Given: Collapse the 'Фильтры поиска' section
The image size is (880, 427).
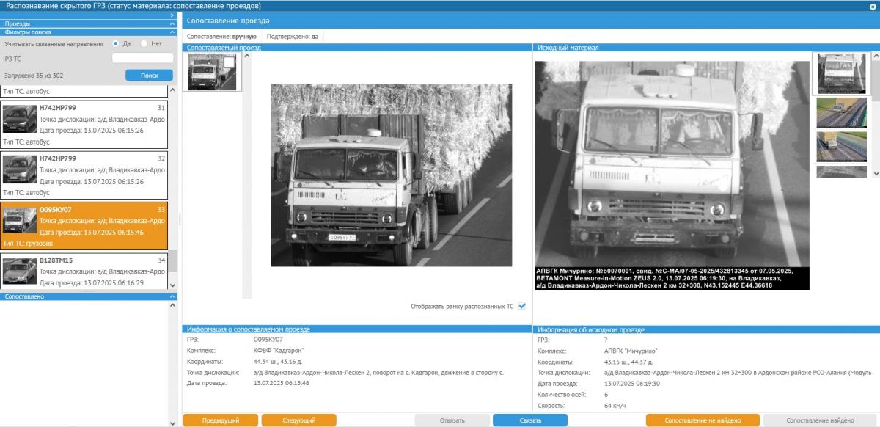Looking at the screenshot, I should click(172, 32).
